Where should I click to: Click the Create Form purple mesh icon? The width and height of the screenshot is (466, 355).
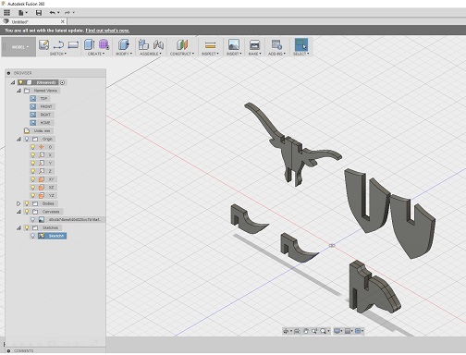coord(104,44)
